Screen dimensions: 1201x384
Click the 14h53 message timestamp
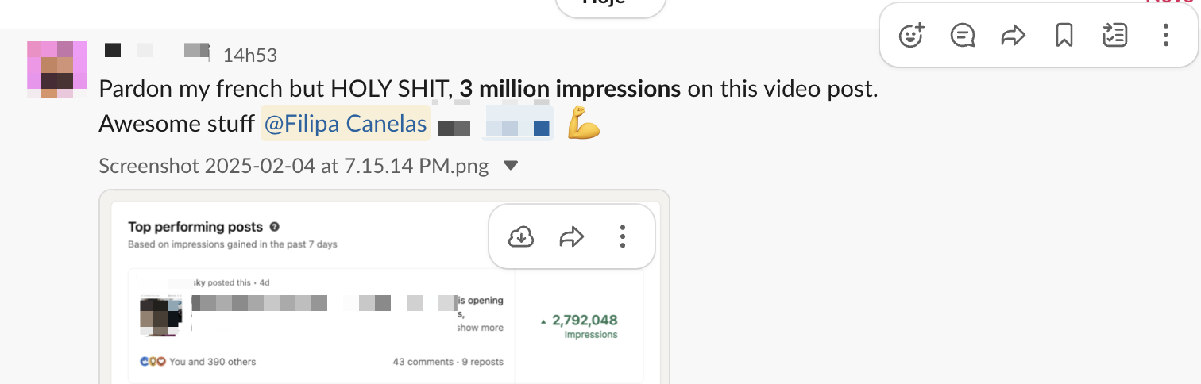250,56
